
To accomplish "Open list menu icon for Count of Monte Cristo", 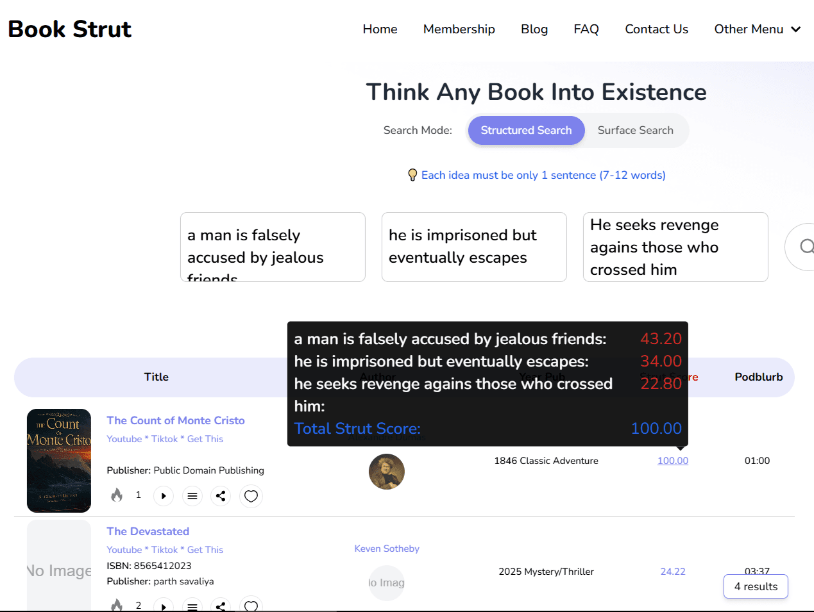I will (x=192, y=496).
